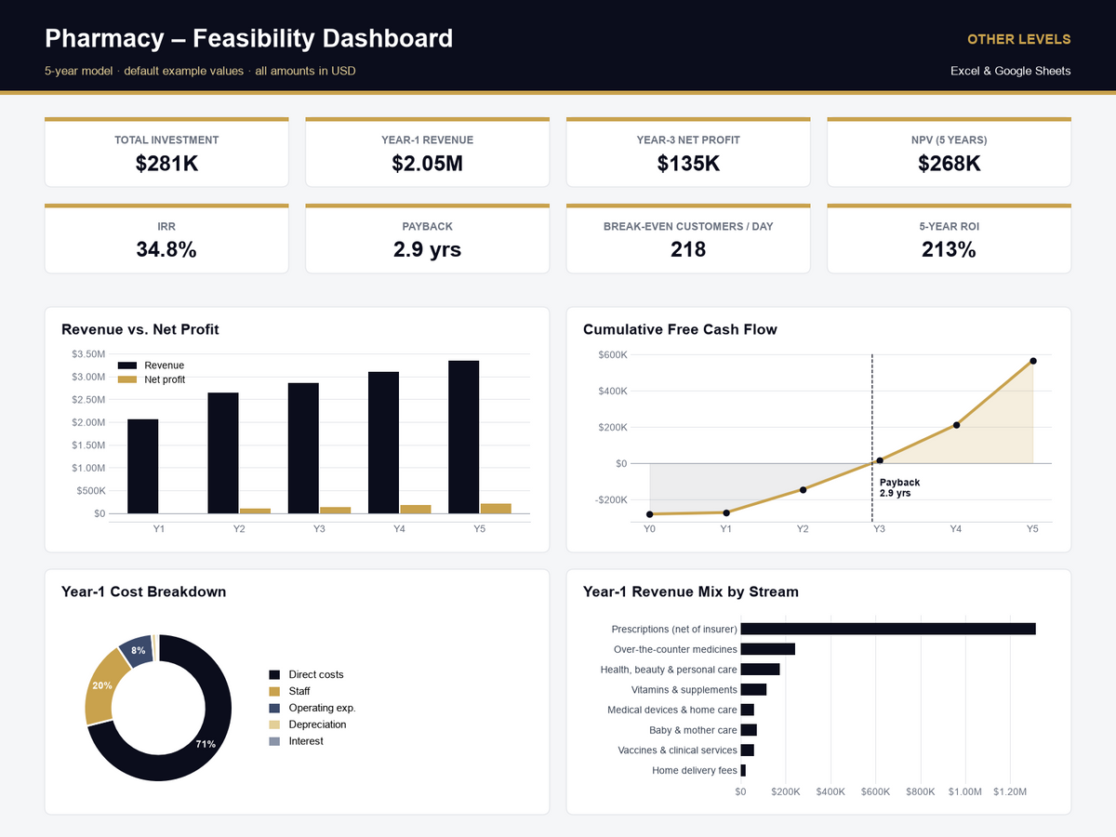Click the Operating exp. legend swatch
Image resolution: width=1116 pixels, height=837 pixels.
273,708
